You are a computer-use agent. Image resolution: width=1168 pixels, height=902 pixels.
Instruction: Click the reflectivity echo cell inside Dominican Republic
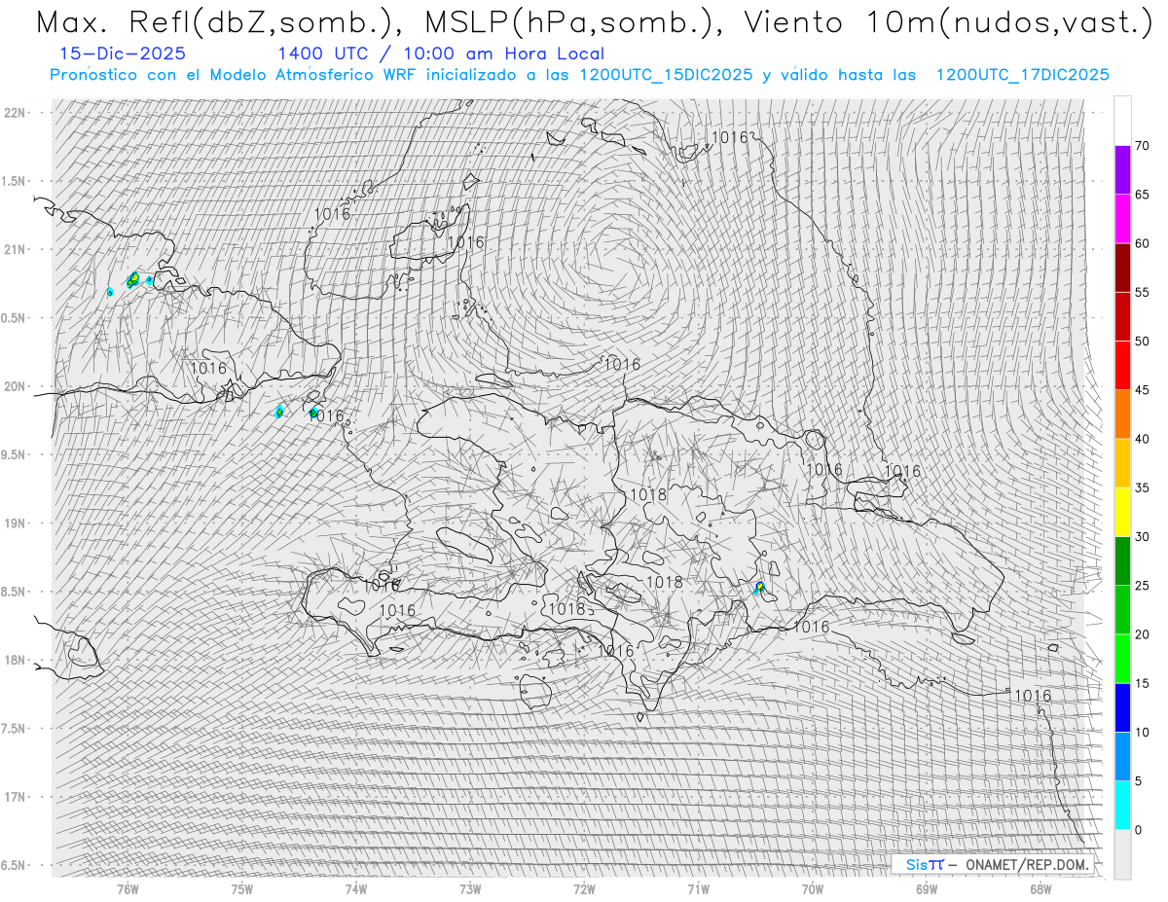click(760, 587)
